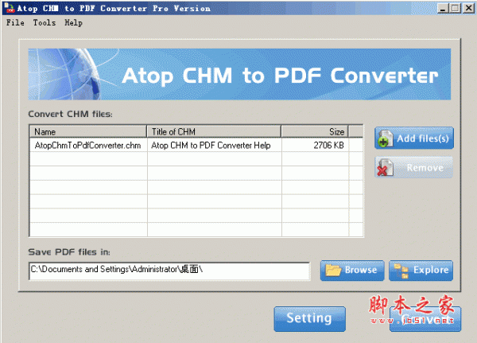
Task: Sort by the Name column header
Action: point(88,131)
